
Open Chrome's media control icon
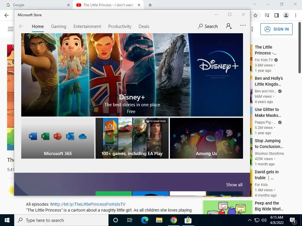[x=267, y=15]
